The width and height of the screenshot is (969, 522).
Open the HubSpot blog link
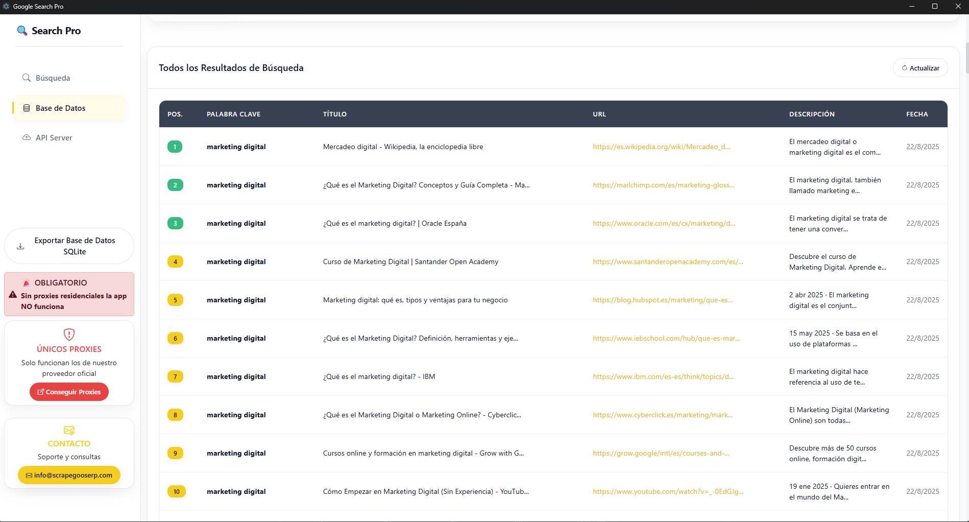[662, 300]
